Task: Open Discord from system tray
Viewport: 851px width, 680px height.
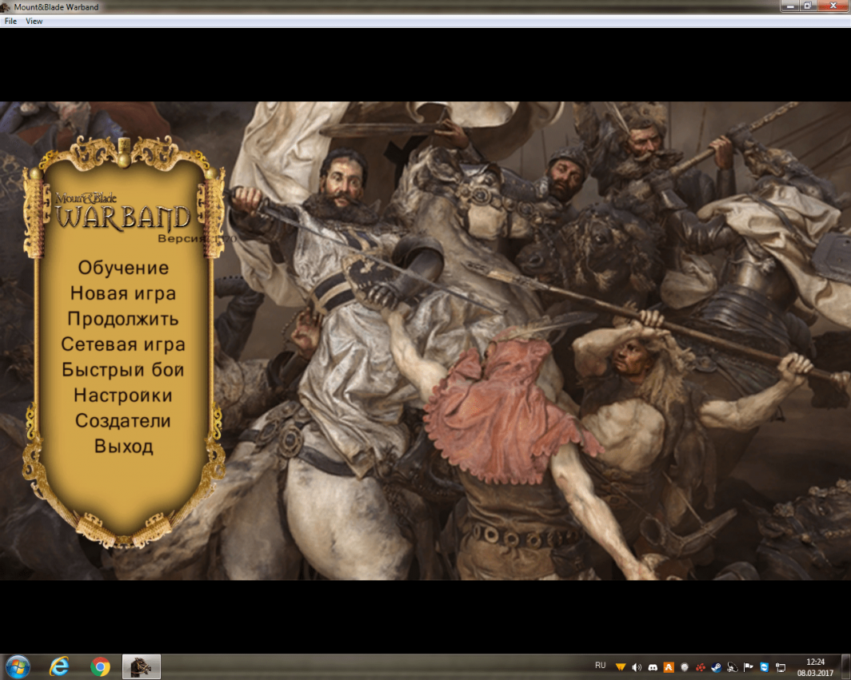Action: 653,667
